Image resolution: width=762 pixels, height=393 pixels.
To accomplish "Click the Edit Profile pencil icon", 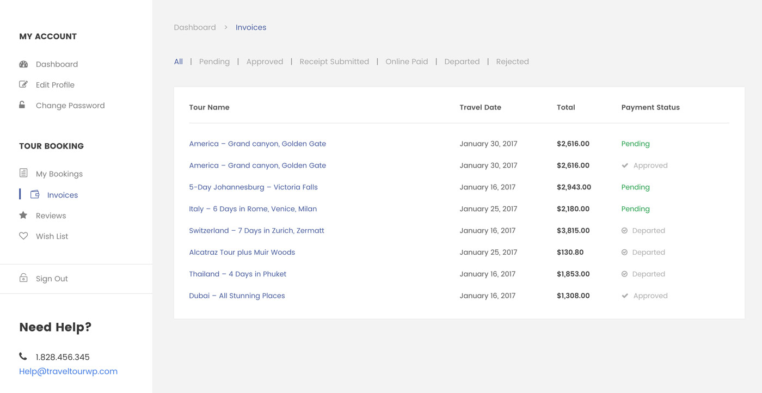I will 23,84.
